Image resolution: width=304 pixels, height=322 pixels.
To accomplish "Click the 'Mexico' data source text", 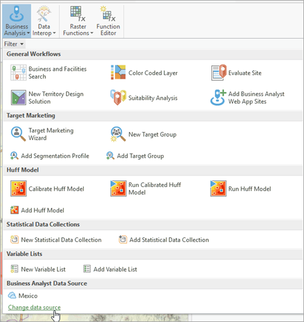I will click(x=28, y=296).
